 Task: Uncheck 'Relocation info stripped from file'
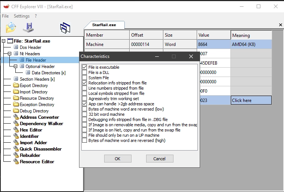84,83
